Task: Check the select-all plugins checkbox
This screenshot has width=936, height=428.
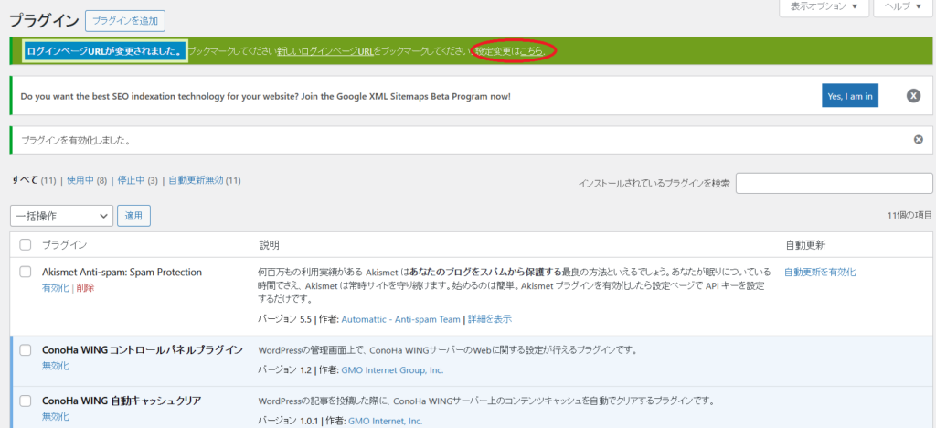Action: click(26, 245)
